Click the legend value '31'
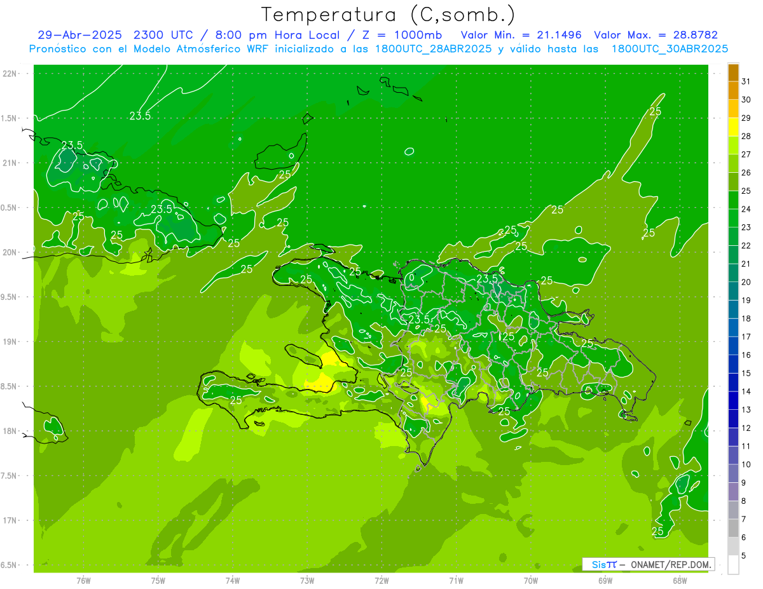This screenshot has width=763, height=589. point(746,81)
